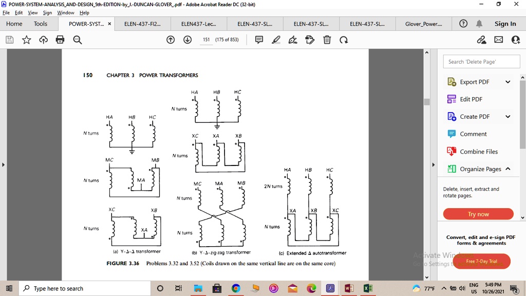Click the taskbar search box
526x296 pixels.
tap(85, 288)
